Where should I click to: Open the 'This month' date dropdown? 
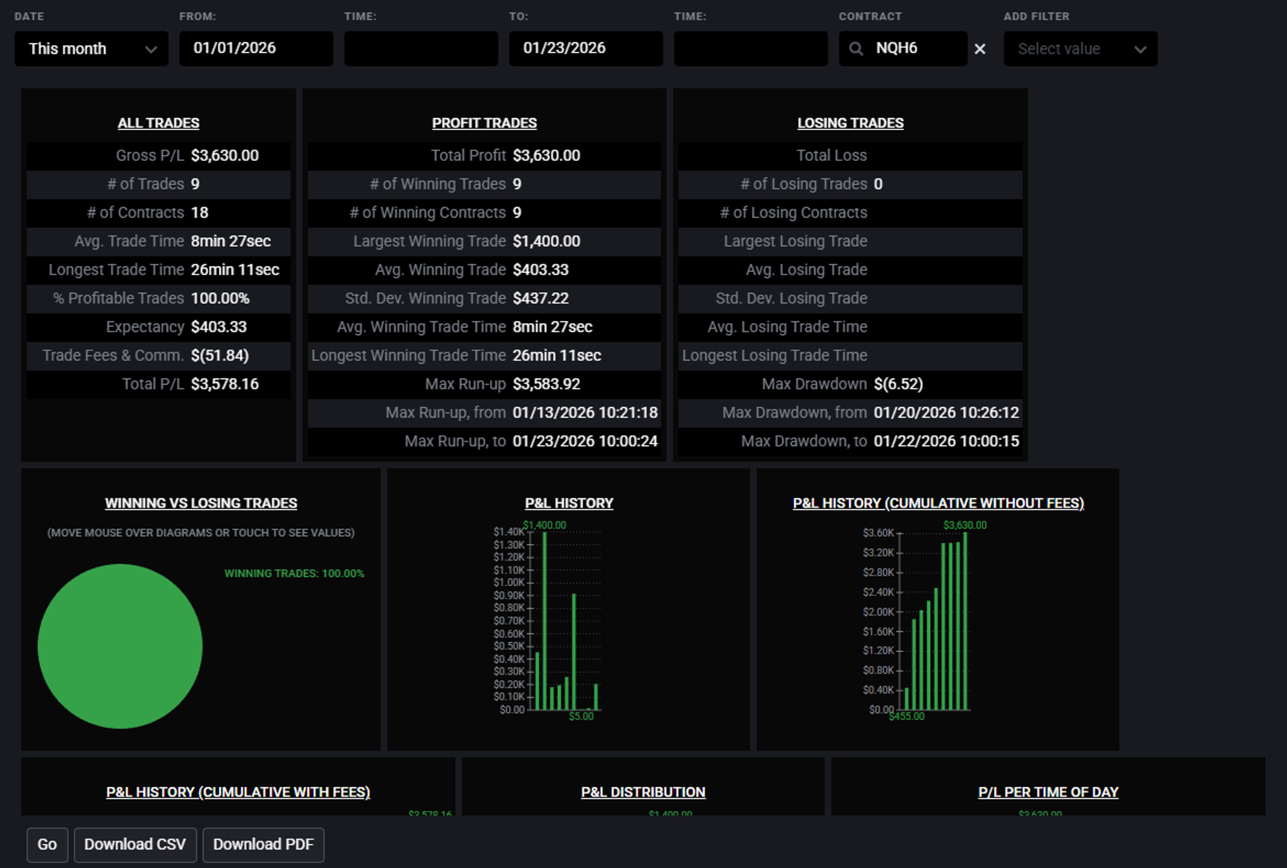coord(92,49)
